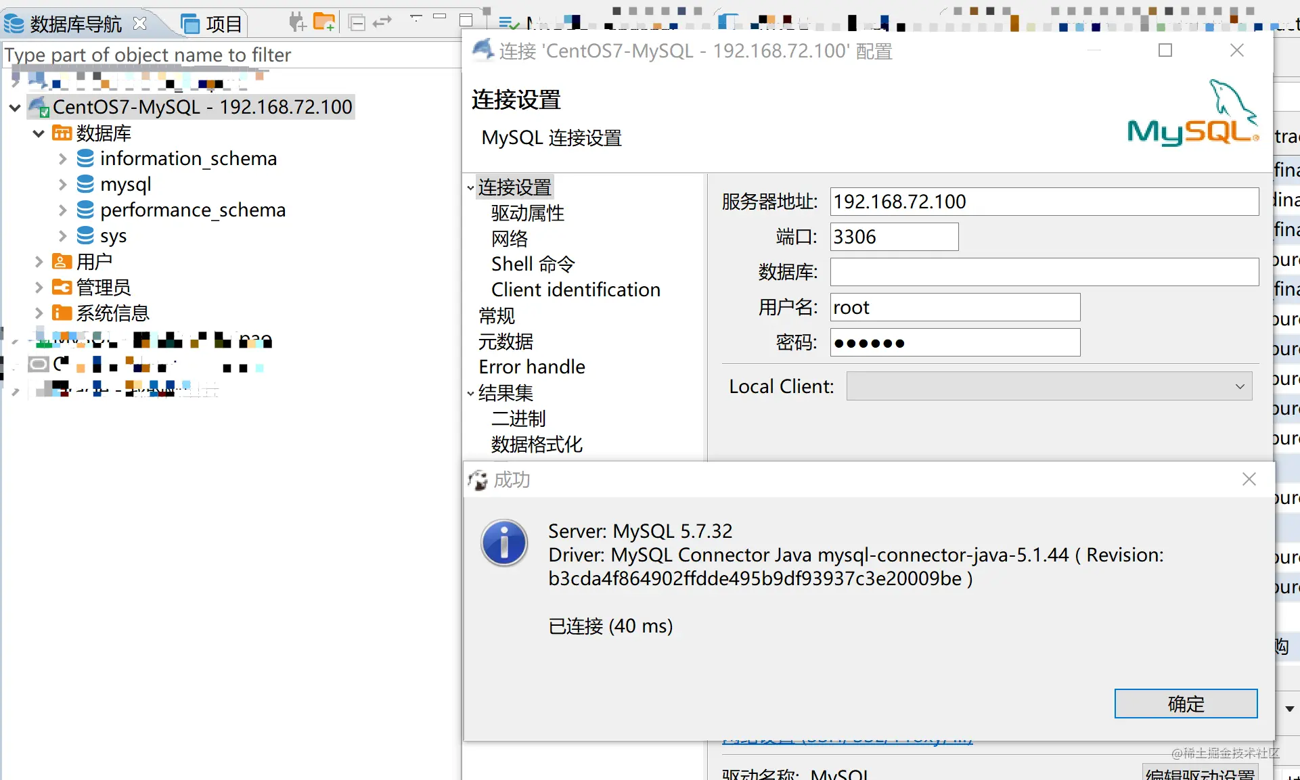Select Shell 命令 in the settings tree

533,264
